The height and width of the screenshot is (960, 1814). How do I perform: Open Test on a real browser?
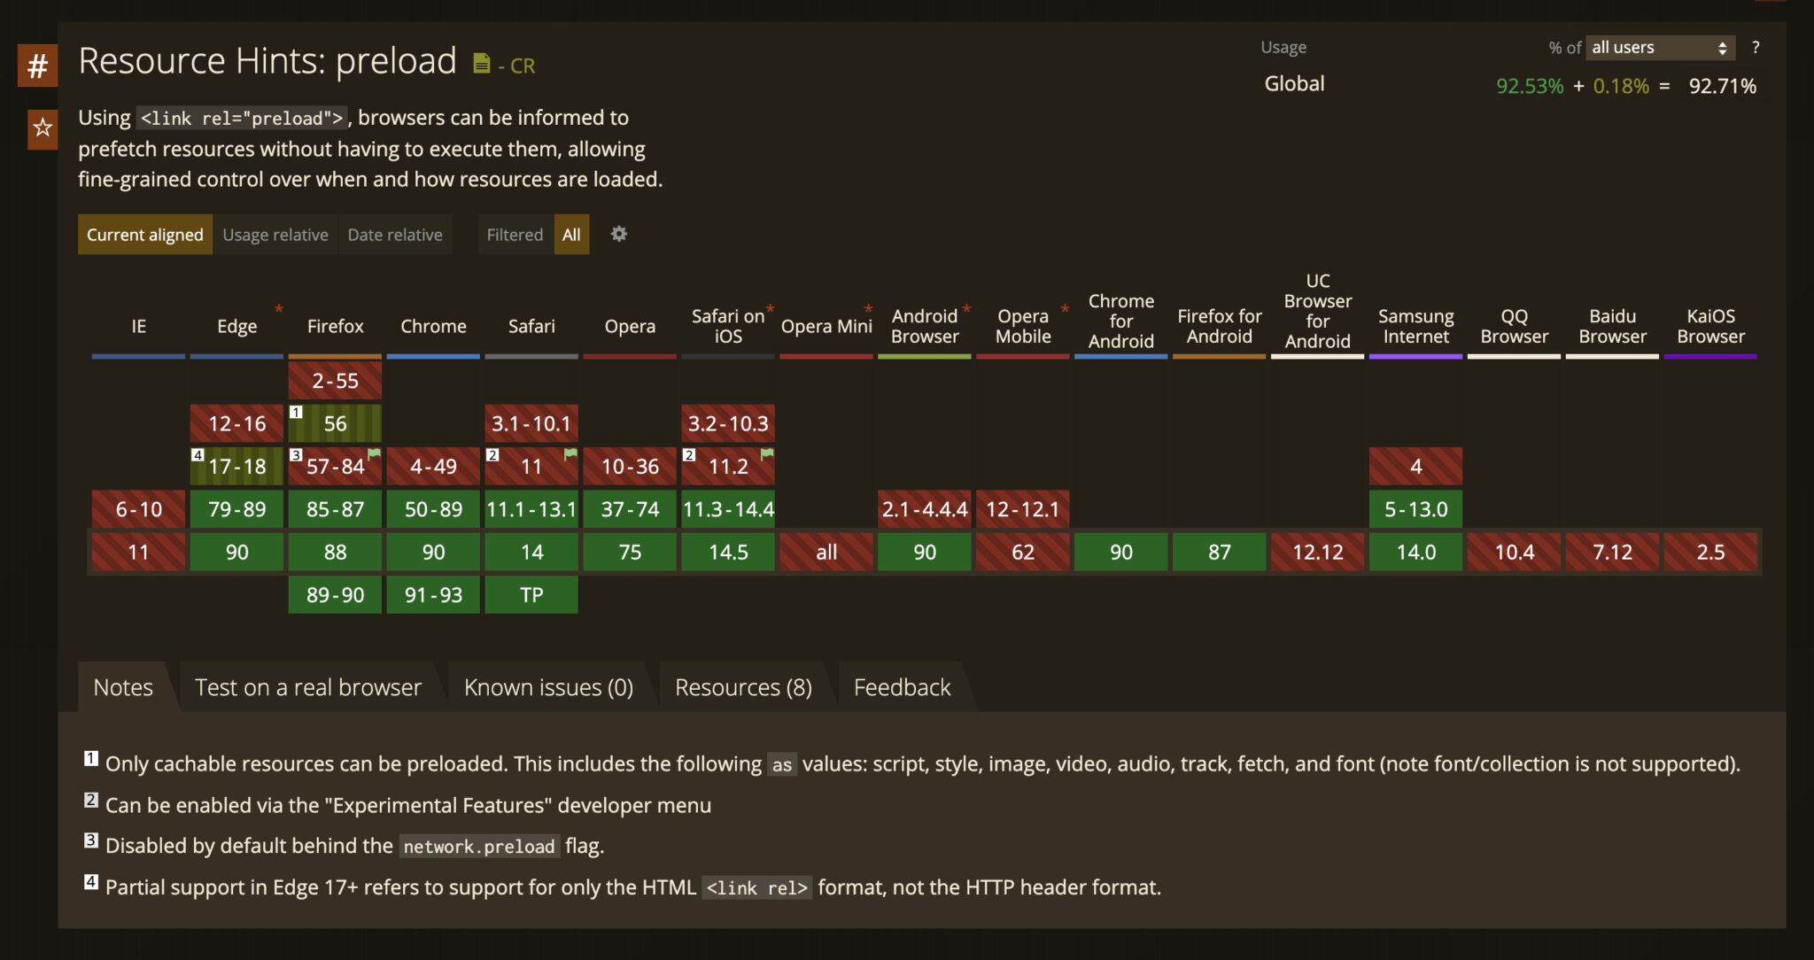307,686
